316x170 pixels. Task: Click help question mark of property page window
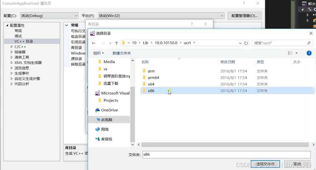tap(244, 4)
